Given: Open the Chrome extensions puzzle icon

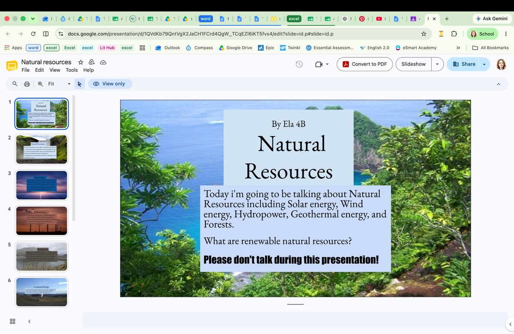Looking at the screenshot, I should [454, 34].
